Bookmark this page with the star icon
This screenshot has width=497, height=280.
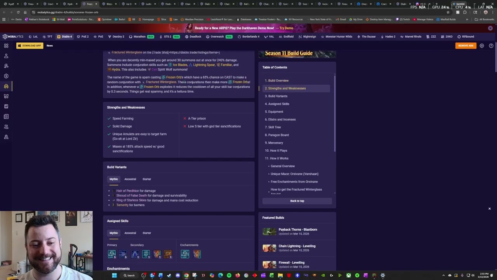448,12
